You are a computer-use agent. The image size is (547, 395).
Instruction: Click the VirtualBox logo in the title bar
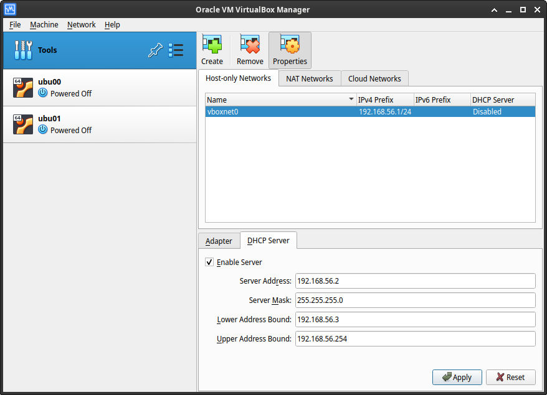pyautogui.click(x=9, y=9)
